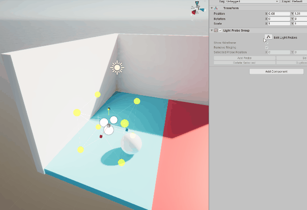Disable the Light Probe Group component checkbox
The image size is (307, 210).
(220, 30)
